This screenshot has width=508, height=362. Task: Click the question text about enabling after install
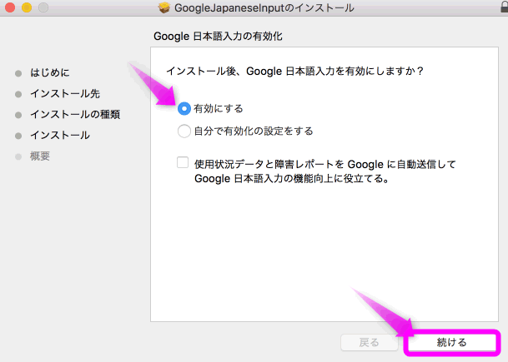pyautogui.click(x=295, y=72)
